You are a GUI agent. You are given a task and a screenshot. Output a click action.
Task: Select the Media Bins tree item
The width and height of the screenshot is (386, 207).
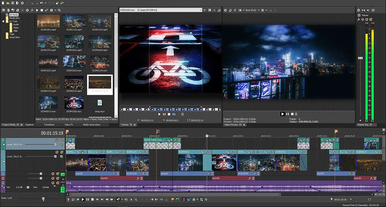pos(14,18)
